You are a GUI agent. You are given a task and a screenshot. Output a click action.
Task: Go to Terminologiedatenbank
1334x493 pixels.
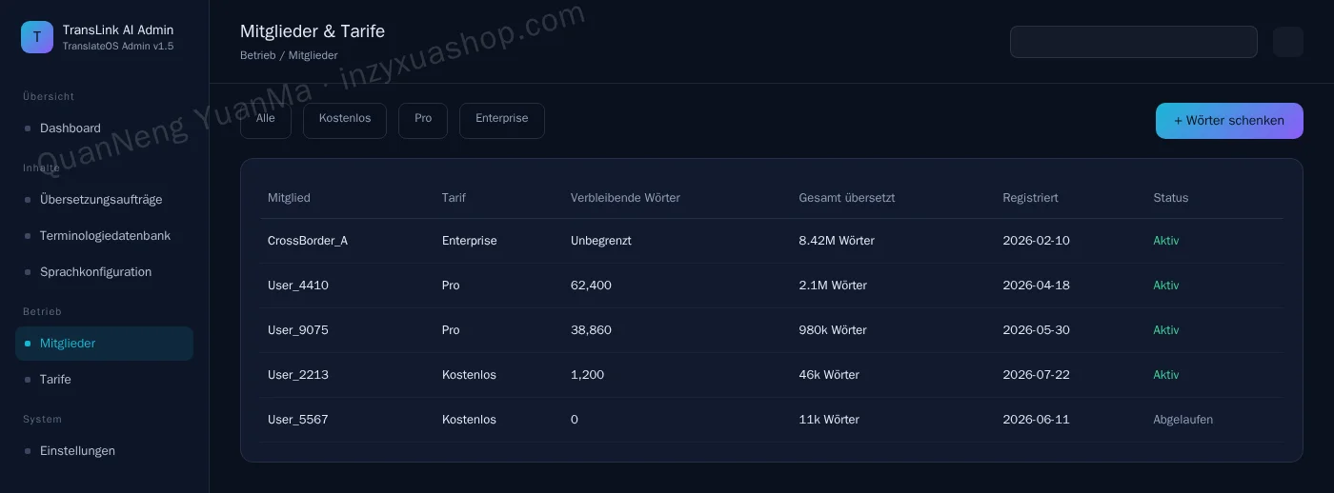tap(104, 236)
